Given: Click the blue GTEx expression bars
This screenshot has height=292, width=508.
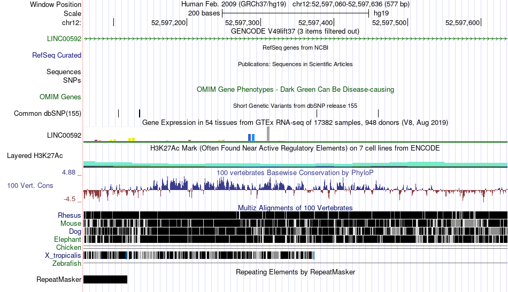Looking at the screenshot, I should pyautogui.click(x=251, y=137).
